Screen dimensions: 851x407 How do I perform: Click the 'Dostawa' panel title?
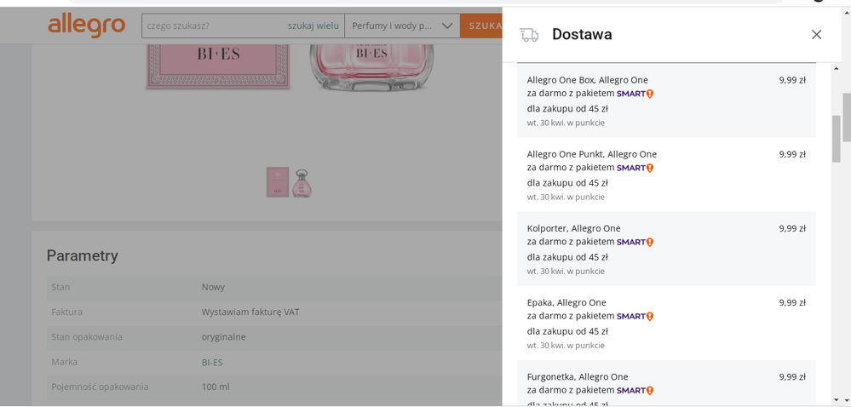582,34
